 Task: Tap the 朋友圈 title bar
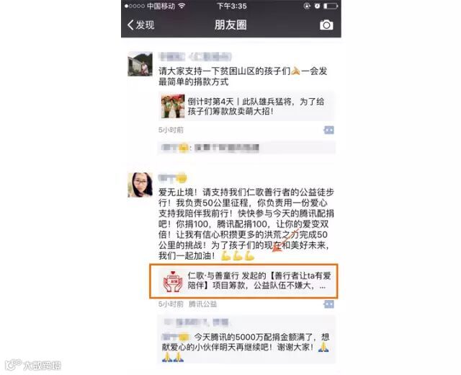[230, 25]
